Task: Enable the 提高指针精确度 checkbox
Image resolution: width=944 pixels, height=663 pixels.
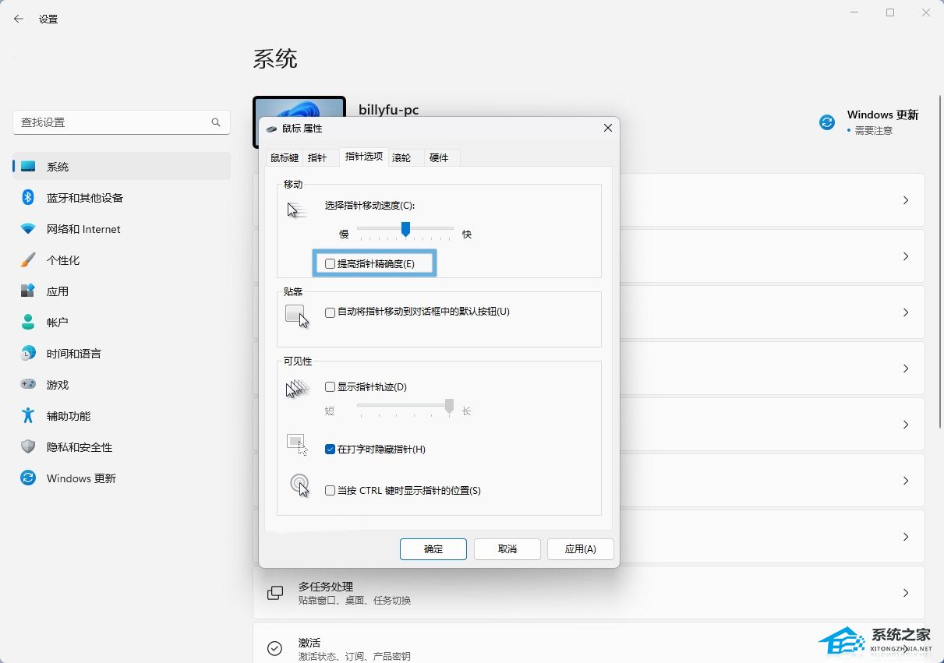Action: pyautogui.click(x=331, y=264)
